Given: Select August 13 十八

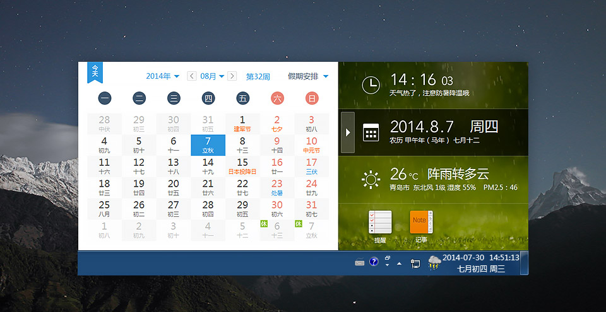Looking at the screenshot, I should click(x=174, y=166).
